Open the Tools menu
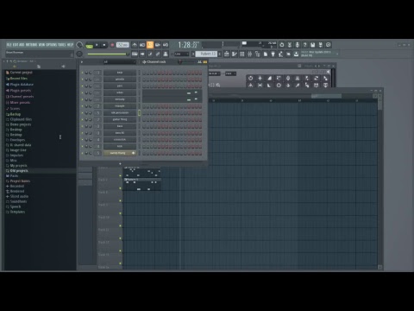Image resolution: width=414 pixels, height=311 pixels. tap(62, 45)
